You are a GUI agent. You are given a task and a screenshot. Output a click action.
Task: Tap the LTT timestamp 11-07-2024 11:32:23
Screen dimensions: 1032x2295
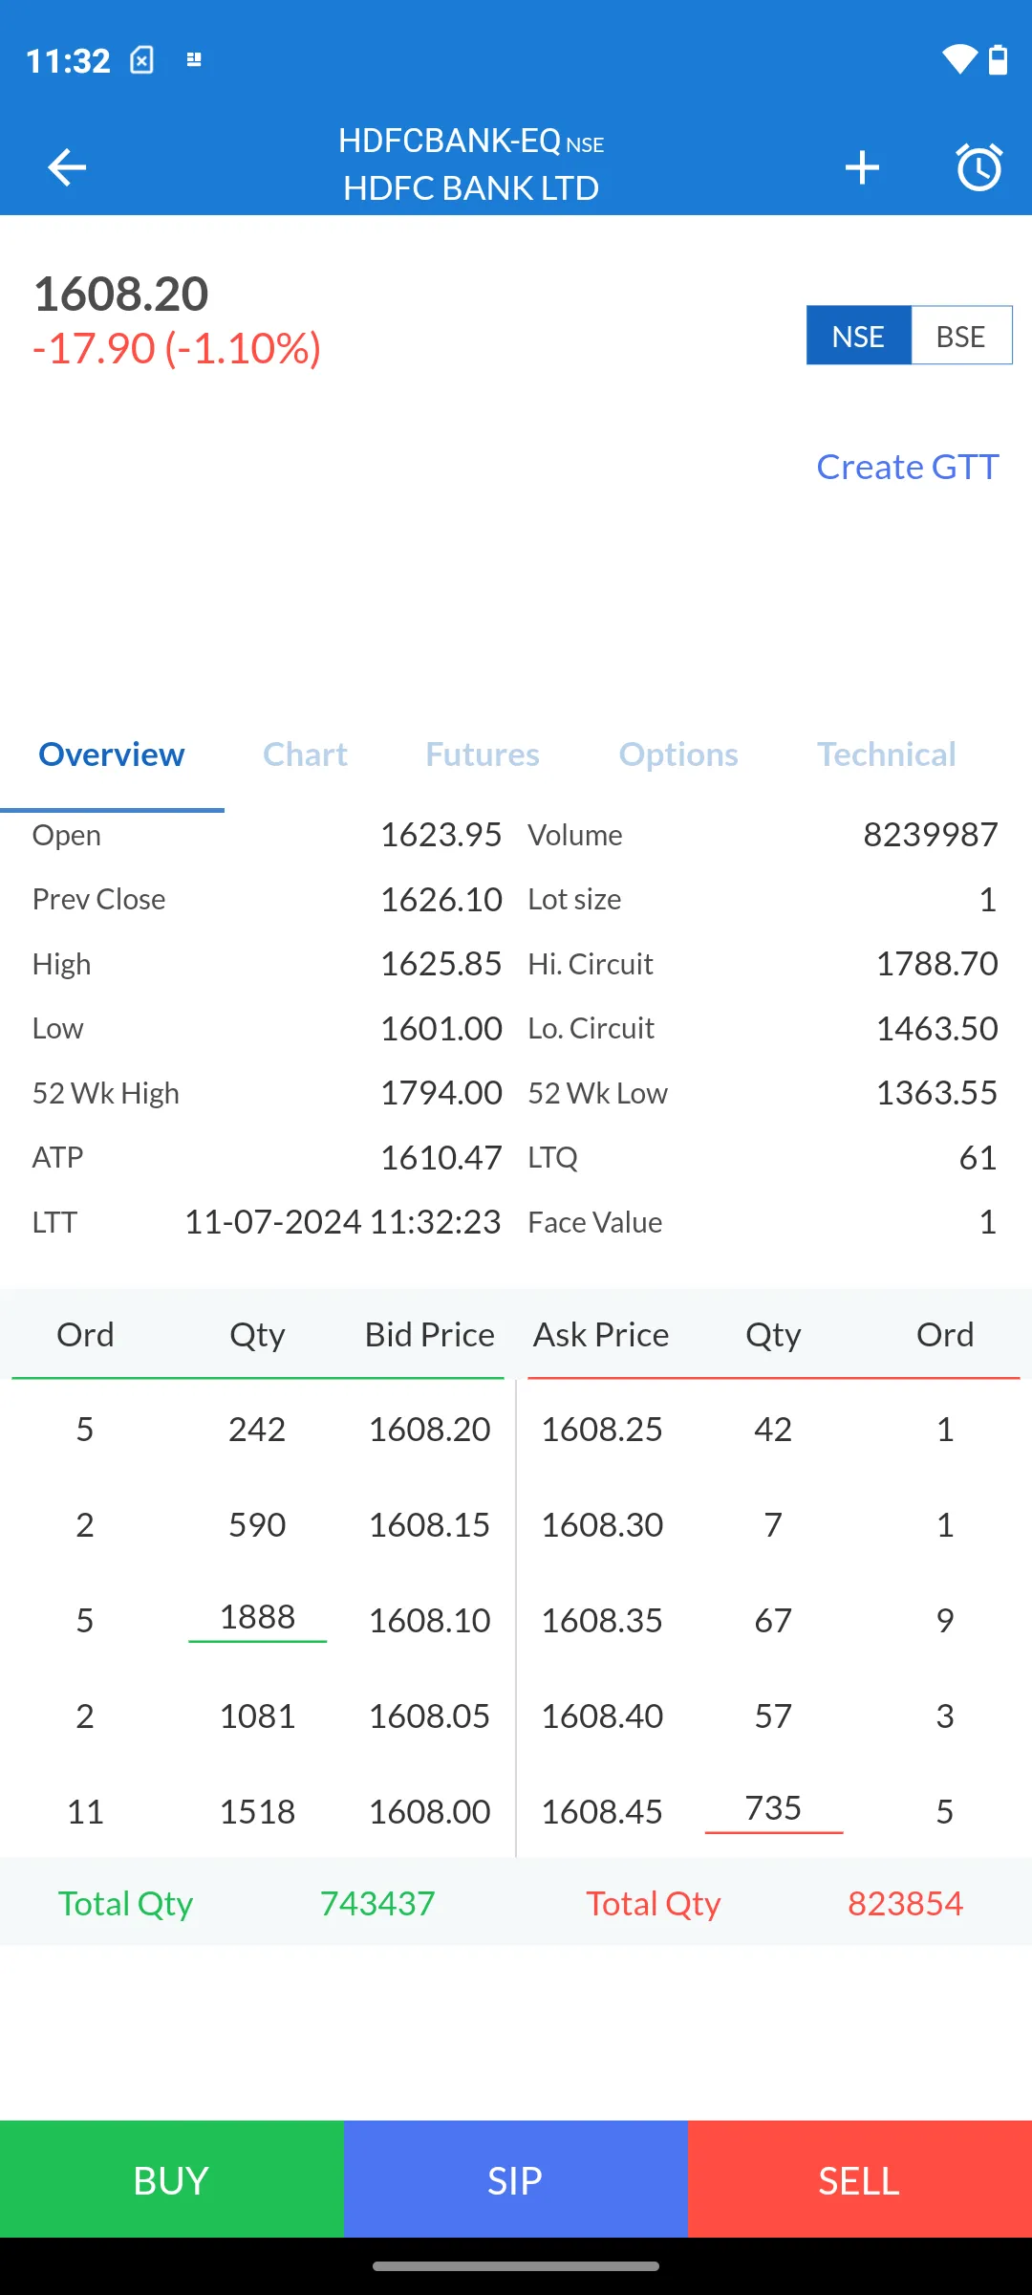[343, 1222]
